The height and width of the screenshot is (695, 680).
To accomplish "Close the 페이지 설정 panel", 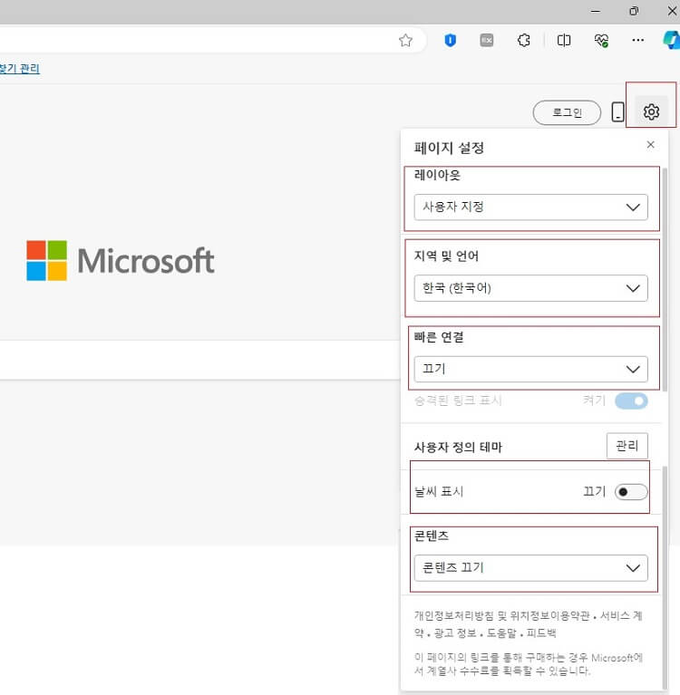I will (650, 144).
